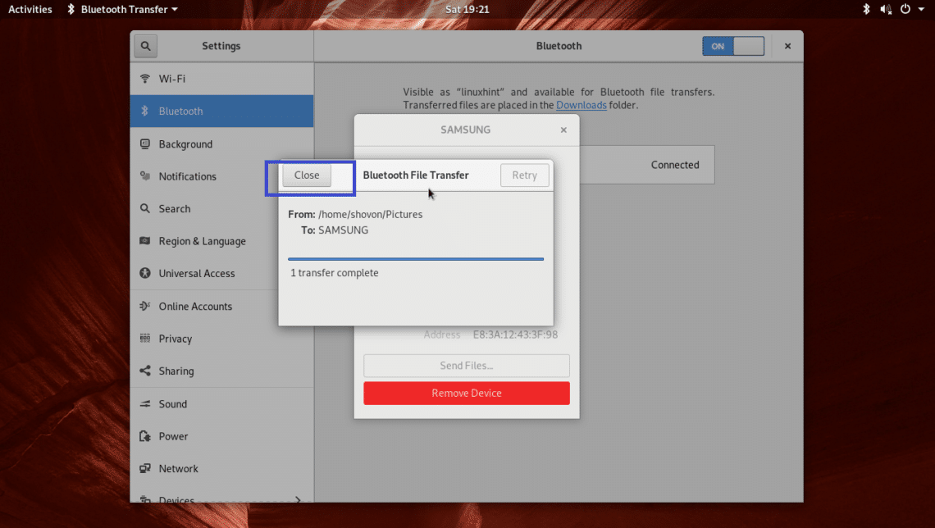The height and width of the screenshot is (528, 935).
Task: Click the clock Sat 19:21
Action: coord(467,9)
